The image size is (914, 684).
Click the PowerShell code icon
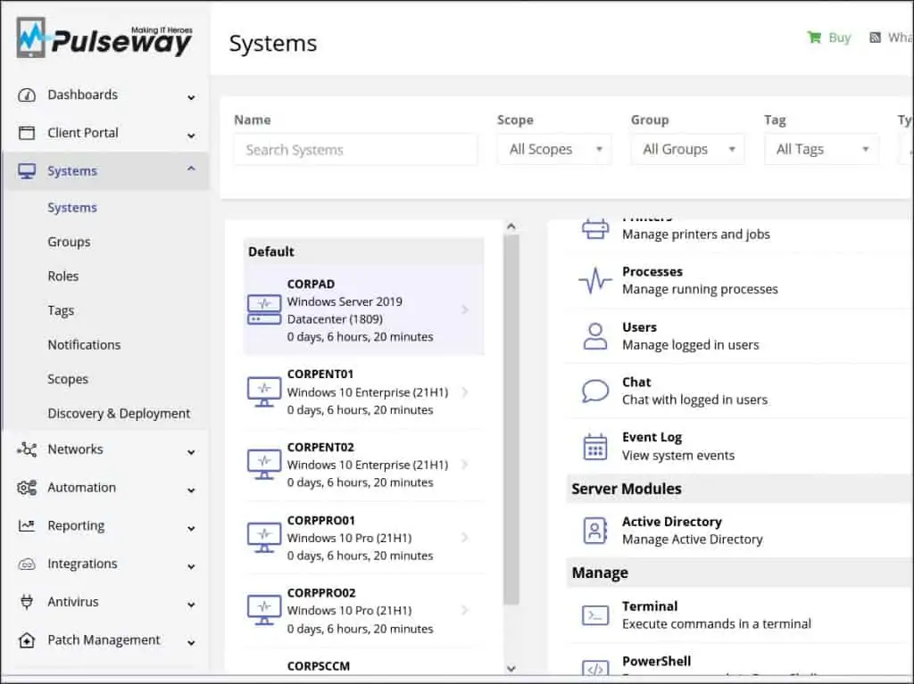(x=595, y=668)
